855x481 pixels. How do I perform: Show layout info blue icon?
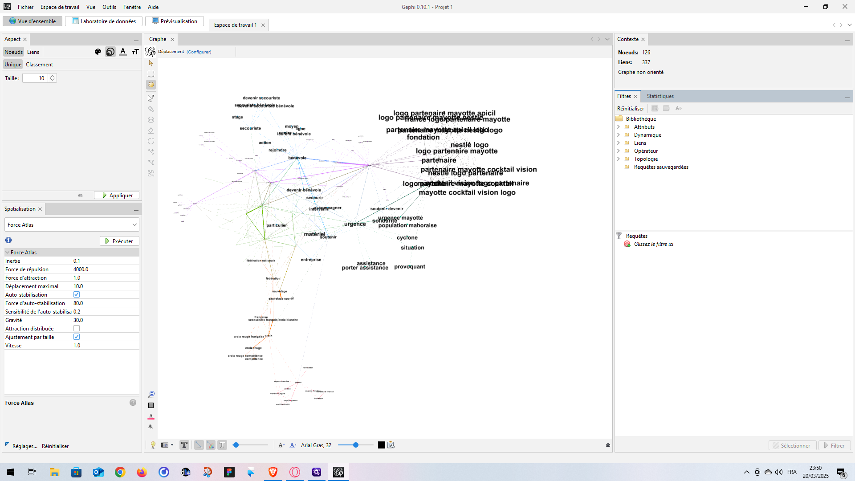(8, 240)
